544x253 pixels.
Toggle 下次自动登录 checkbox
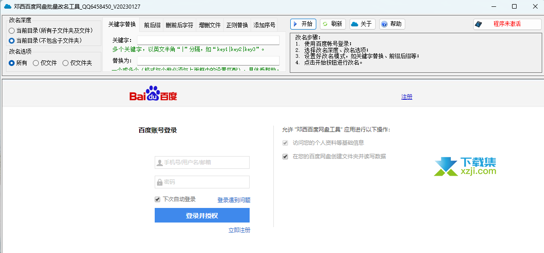(x=157, y=199)
